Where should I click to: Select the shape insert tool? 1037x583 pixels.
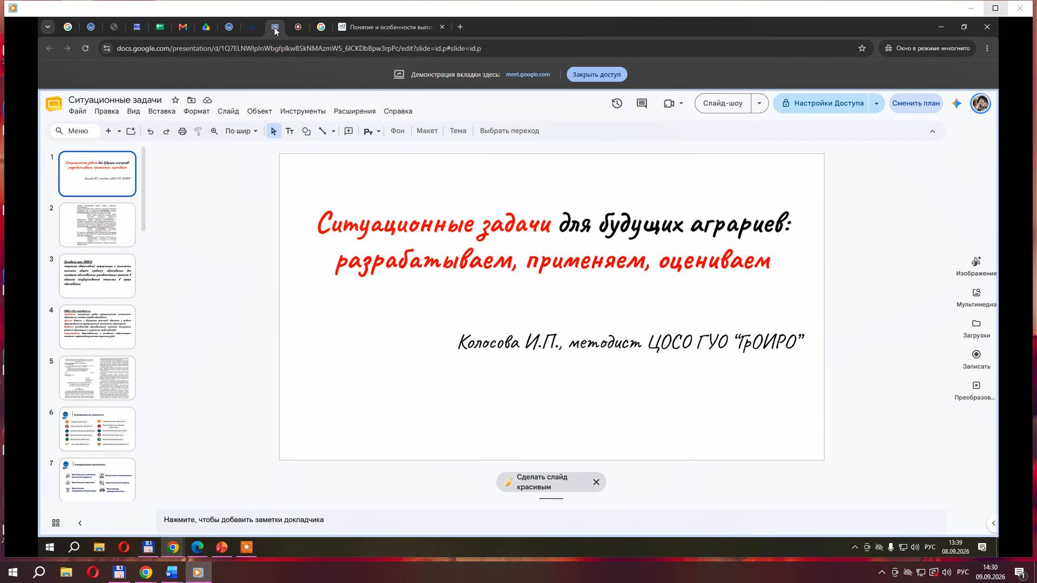(306, 131)
